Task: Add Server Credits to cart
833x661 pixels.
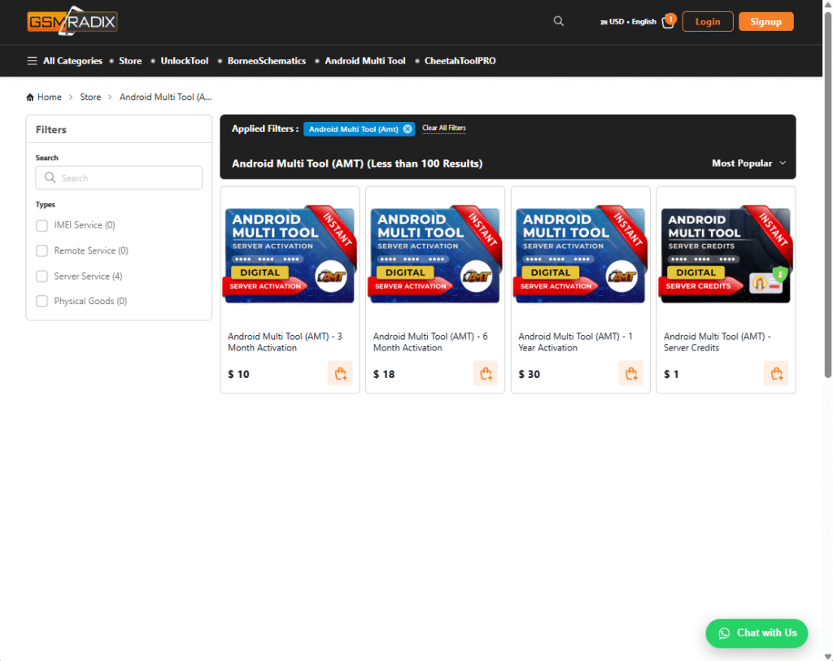Action: pos(776,373)
